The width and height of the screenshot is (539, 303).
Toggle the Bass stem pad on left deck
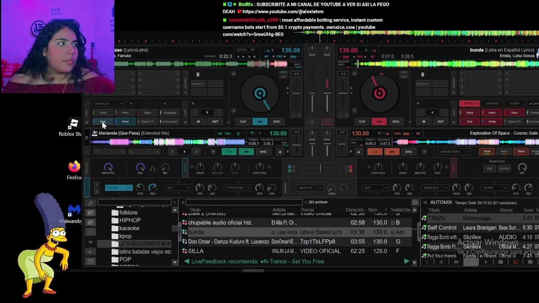(147, 113)
